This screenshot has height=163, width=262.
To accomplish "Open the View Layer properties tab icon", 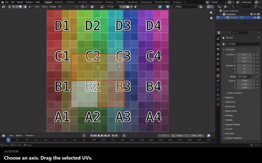I will click(218, 54).
